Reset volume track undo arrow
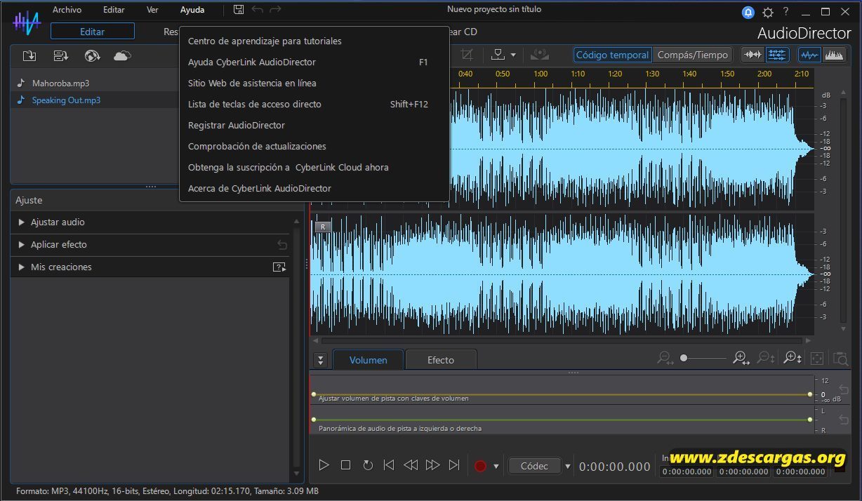Image resolution: width=862 pixels, height=501 pixels. pyautogui.click(x=844, y=389)
